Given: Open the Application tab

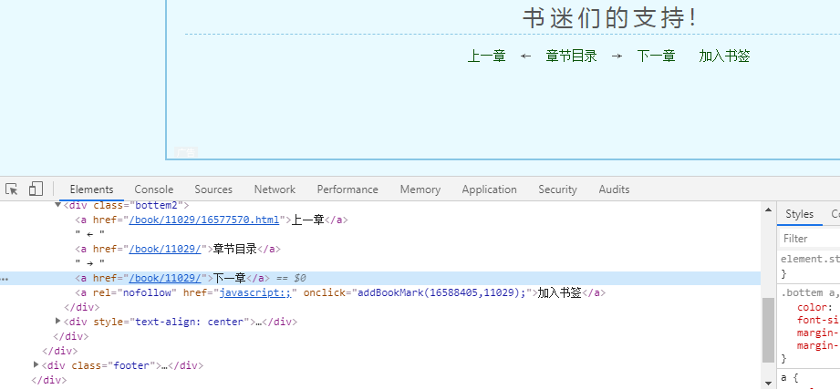Looking at the screenshot, I should pyautogui.click(x=489, y=189).
